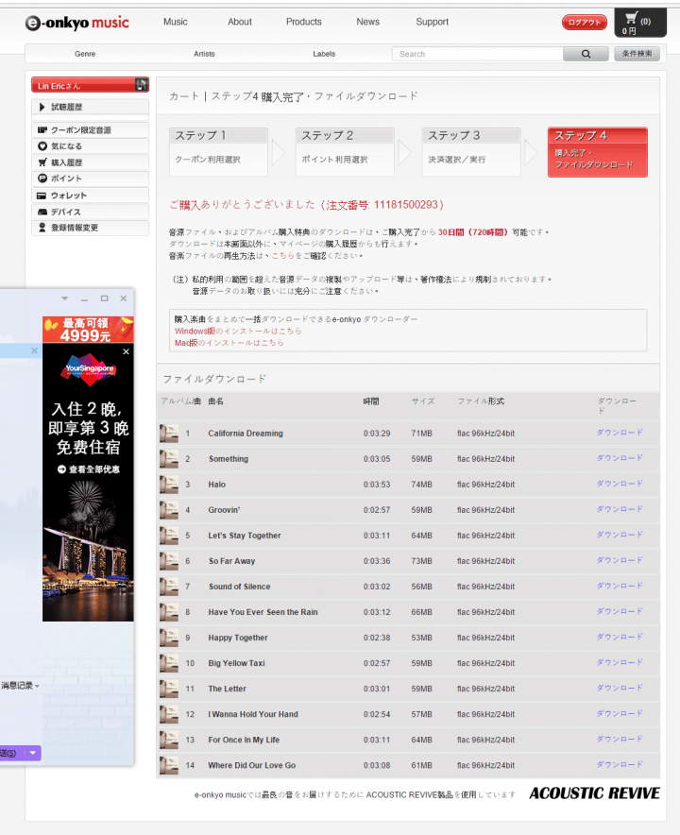Image resolution: width=680 pixels, height=835 pixels.
Task: Open the Support menu
Action: click(432, 22)
